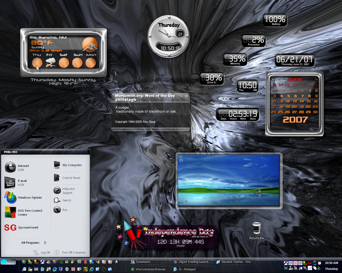Image resolution: width=342 pixels, height=273 pixels.
Task: Switch to SS - Notepad taskbar window
Action: click(x=192, y=269)
